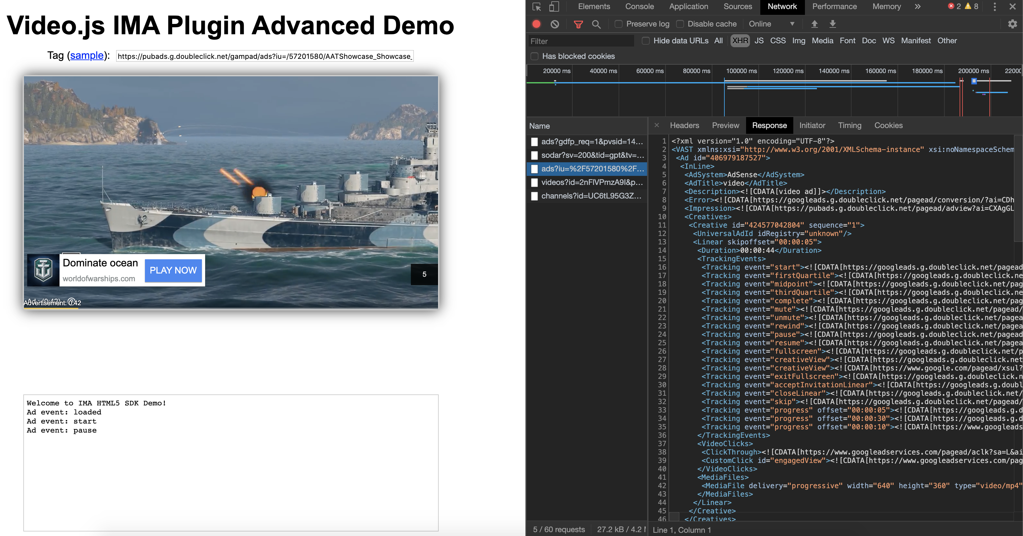Check the Disable cache option
1023x536 pixels.
[x=680, y=24]
